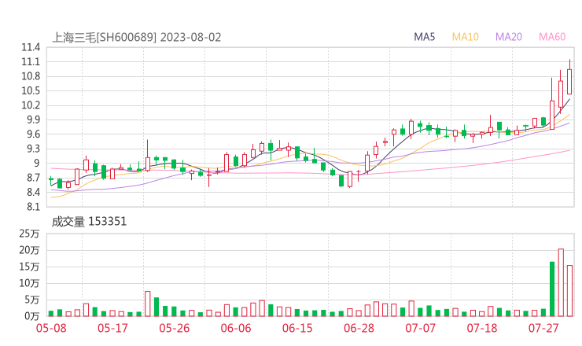The width and height of the screenshot is (582, 346).
Task: Click the 07-07 date label
Action: point(420,328)
